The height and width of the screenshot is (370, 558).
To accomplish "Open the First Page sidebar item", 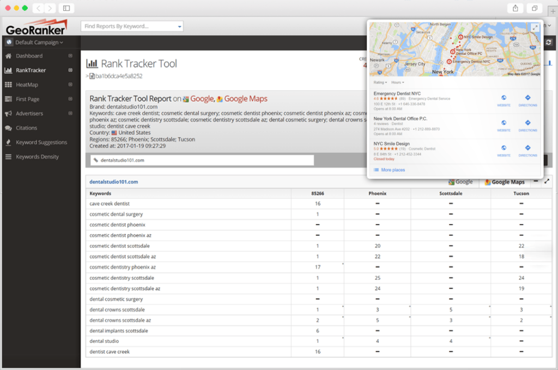I will (27, 99).
